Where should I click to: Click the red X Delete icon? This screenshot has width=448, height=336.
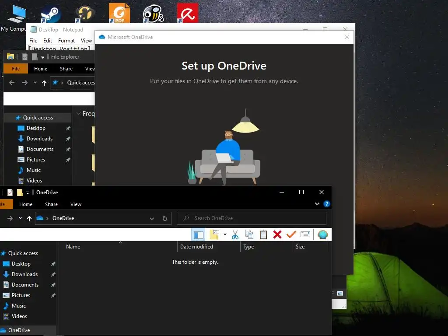pos(277,234)
